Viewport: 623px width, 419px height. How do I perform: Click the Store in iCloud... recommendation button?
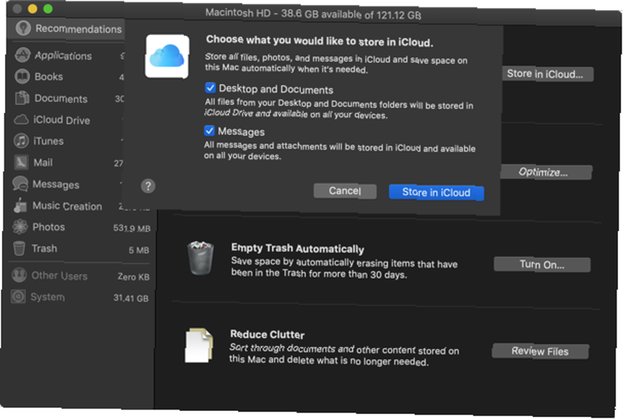547,74
